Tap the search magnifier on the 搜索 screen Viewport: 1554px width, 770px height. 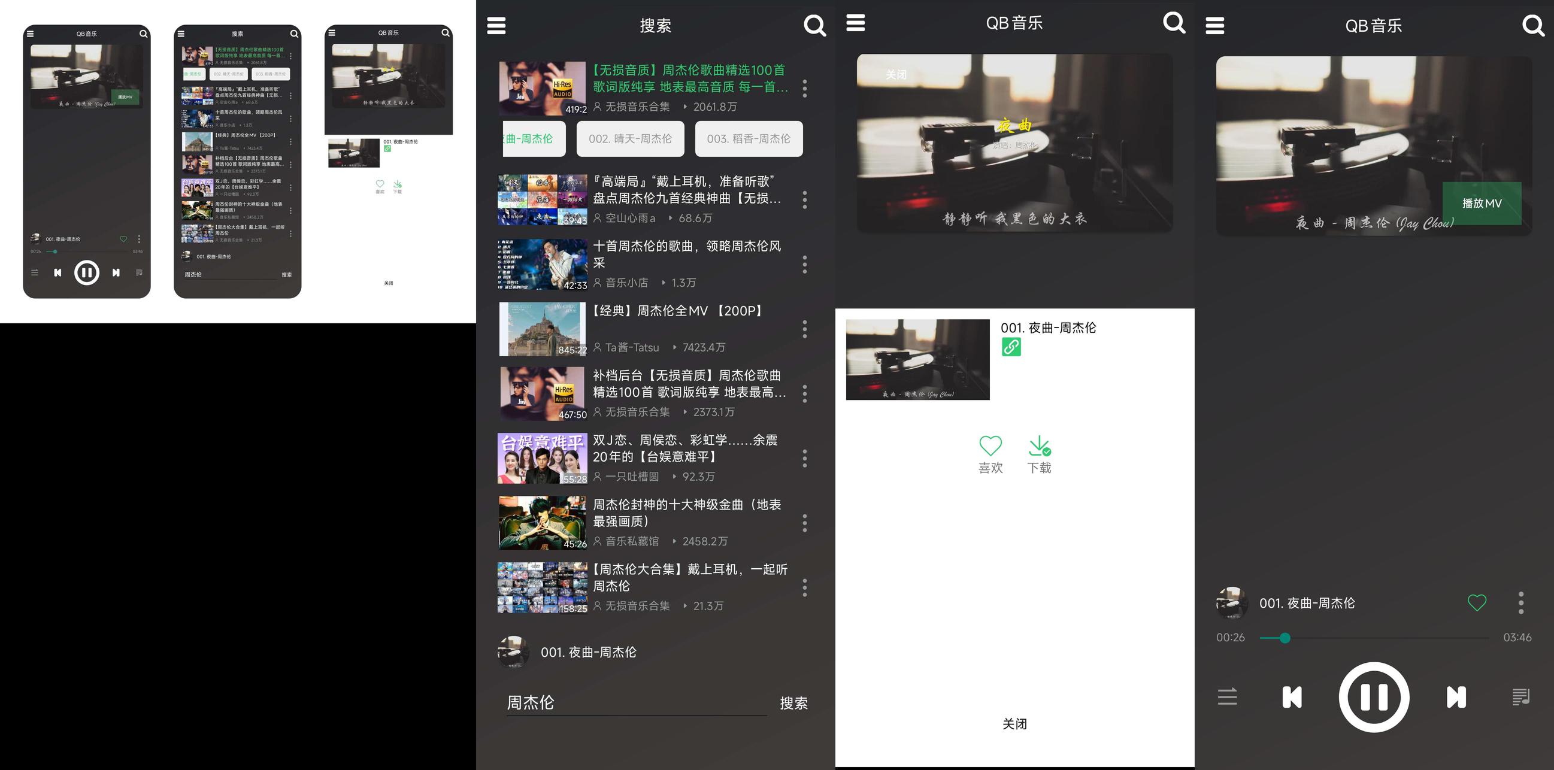[814, 25]
